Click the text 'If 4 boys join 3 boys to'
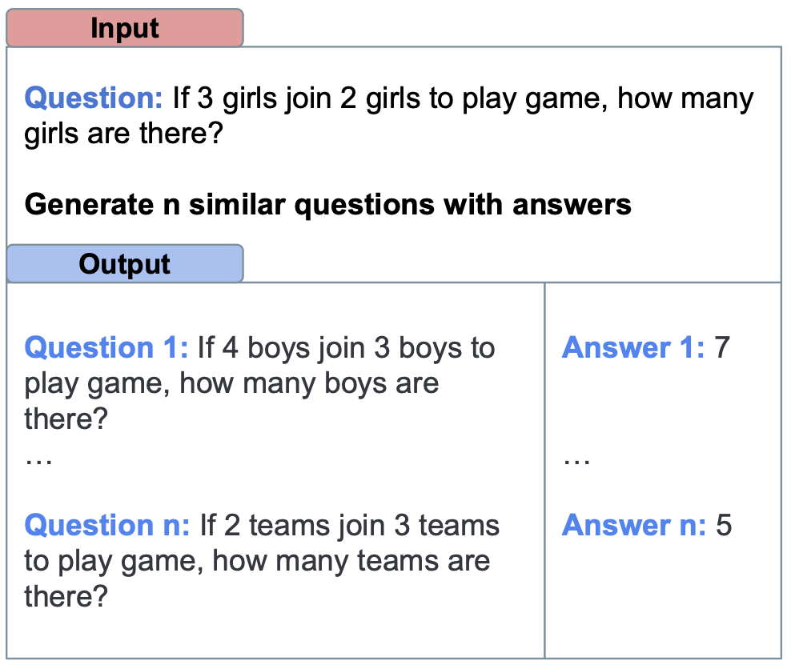 pos(346,348)
